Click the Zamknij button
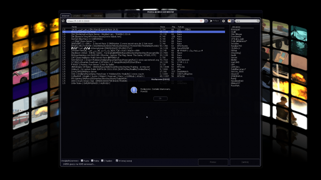The image size is (321, 180). 245,162
